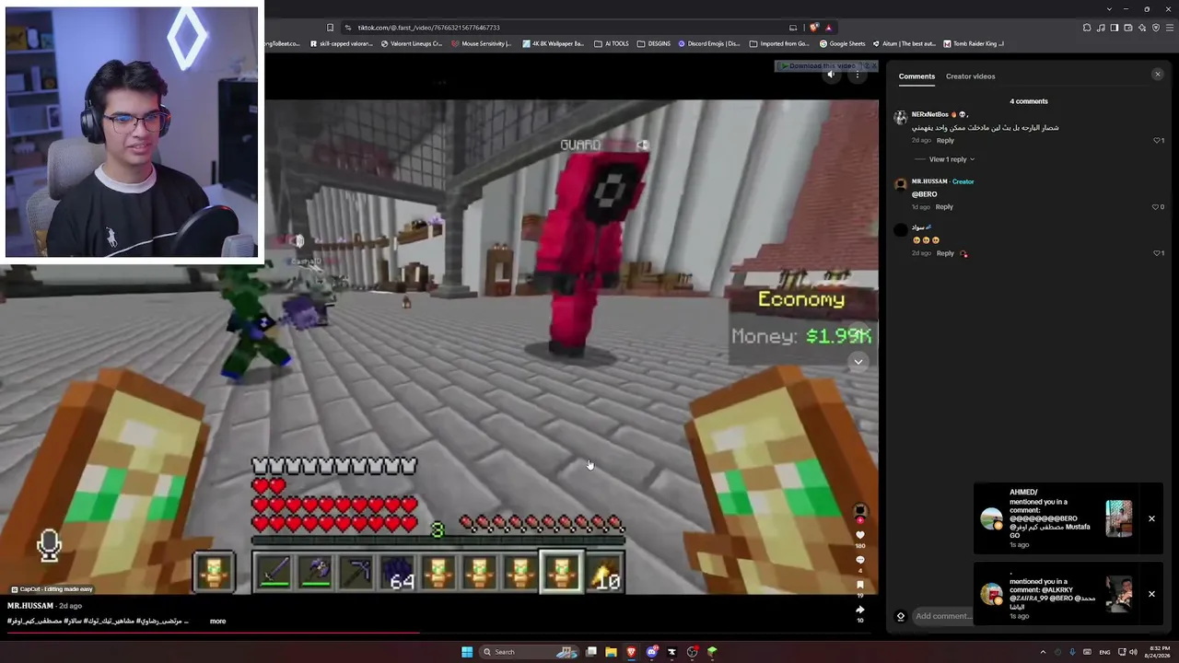Screen dimensions: 1179x663
Task: Open the browser tab search dropdown
Action: pos(1109,9)
